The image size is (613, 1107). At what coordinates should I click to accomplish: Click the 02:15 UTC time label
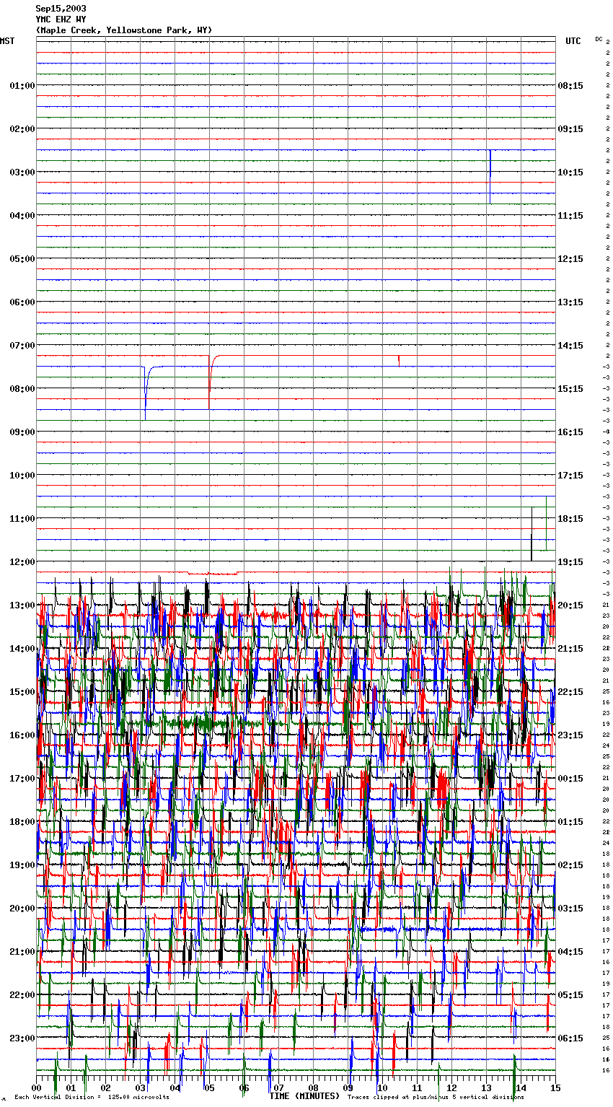pos(570,865)
